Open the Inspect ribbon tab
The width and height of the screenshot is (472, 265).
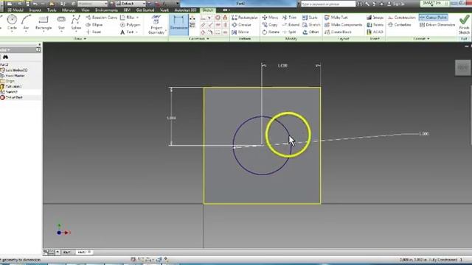click(35, 10)
